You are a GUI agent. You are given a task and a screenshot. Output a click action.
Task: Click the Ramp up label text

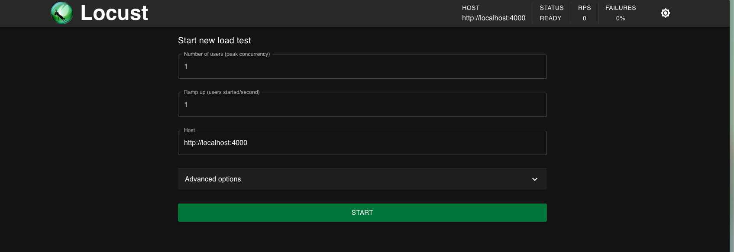coord(221,92)
